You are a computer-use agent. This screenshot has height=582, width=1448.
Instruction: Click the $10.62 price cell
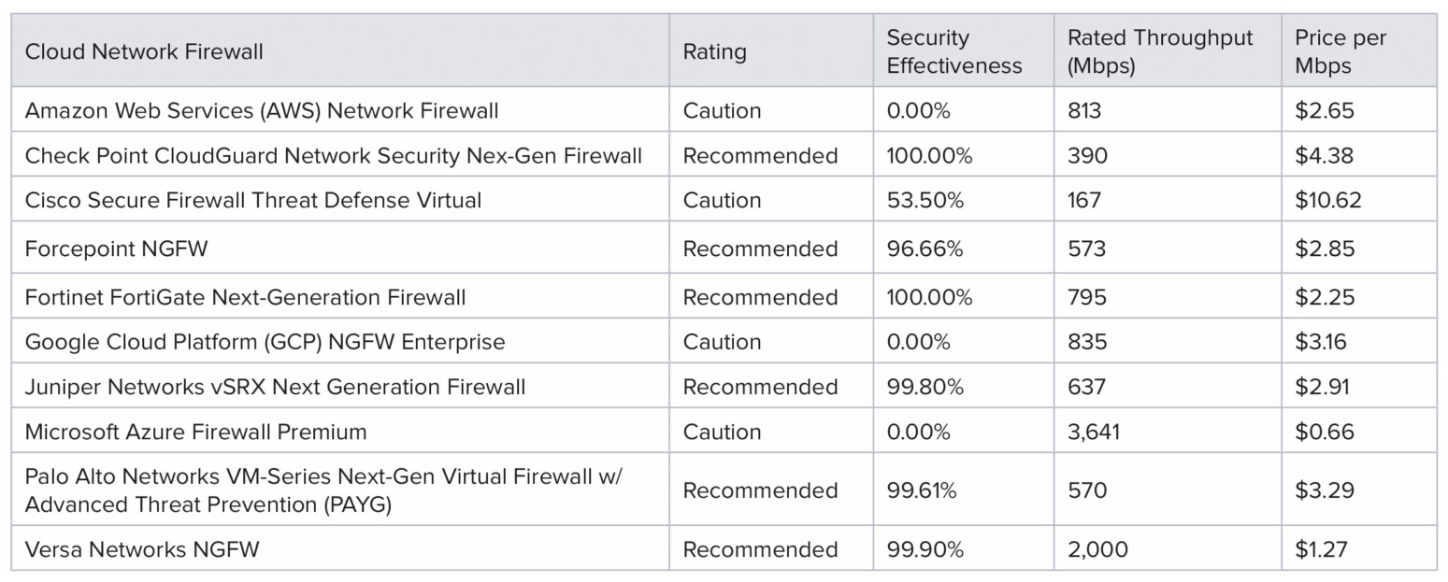(1327, 200)
